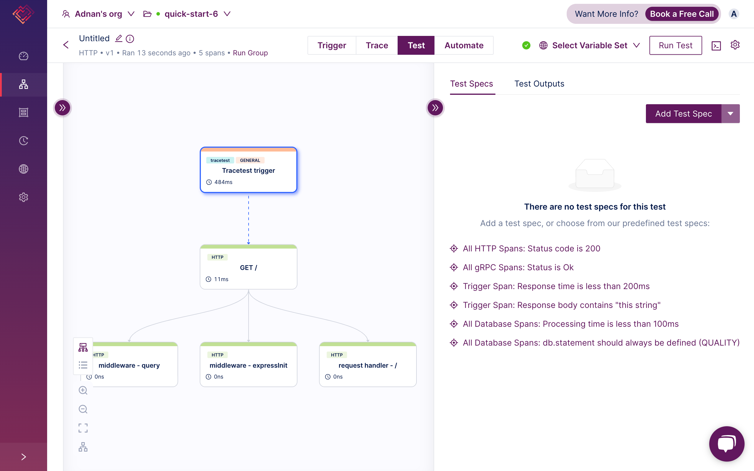Open the sidebar settings gear icon

pos(23,197)
